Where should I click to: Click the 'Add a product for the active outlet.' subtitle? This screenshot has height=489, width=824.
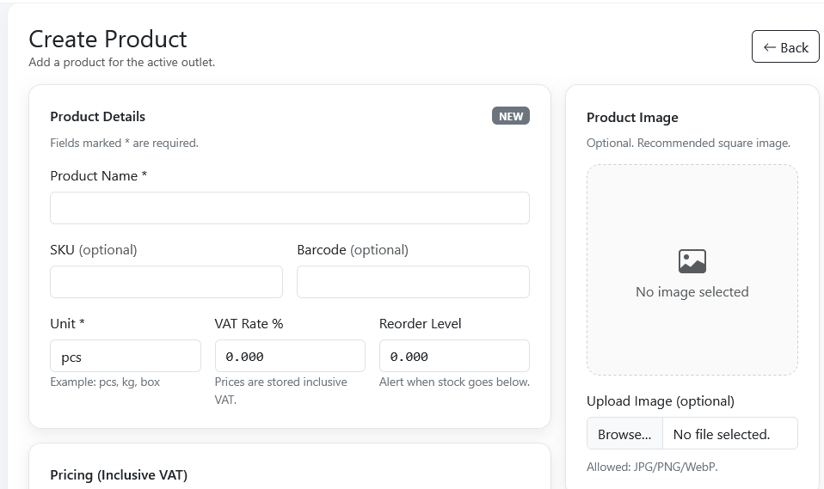click(x=122, y=62)
